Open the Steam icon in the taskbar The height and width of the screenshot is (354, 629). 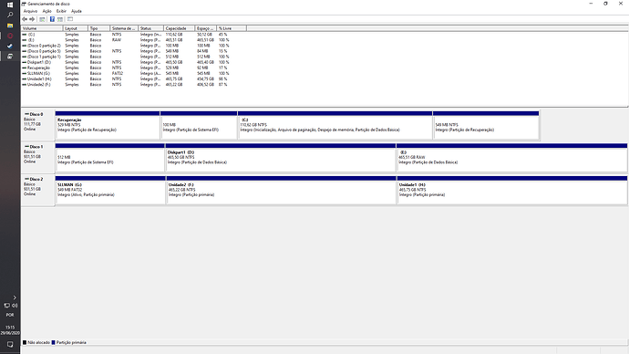(x=10, y=47)
